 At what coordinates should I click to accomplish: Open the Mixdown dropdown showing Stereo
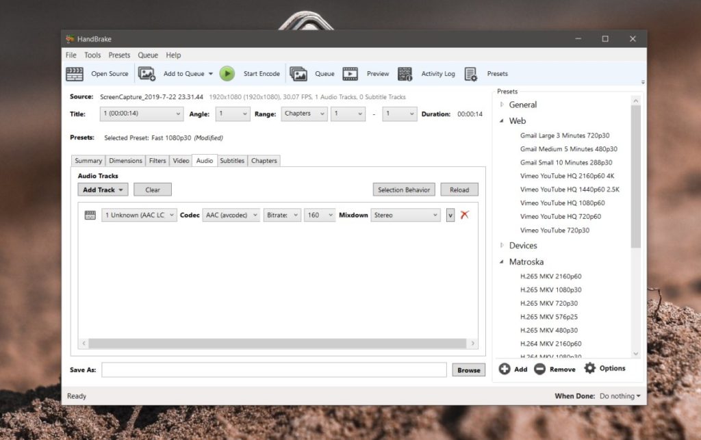pos(405,215)
